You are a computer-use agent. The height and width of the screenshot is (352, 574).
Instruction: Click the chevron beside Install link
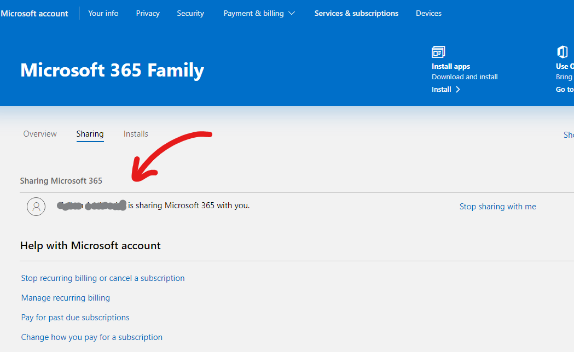pyautogui.click(x=458, y=90)
